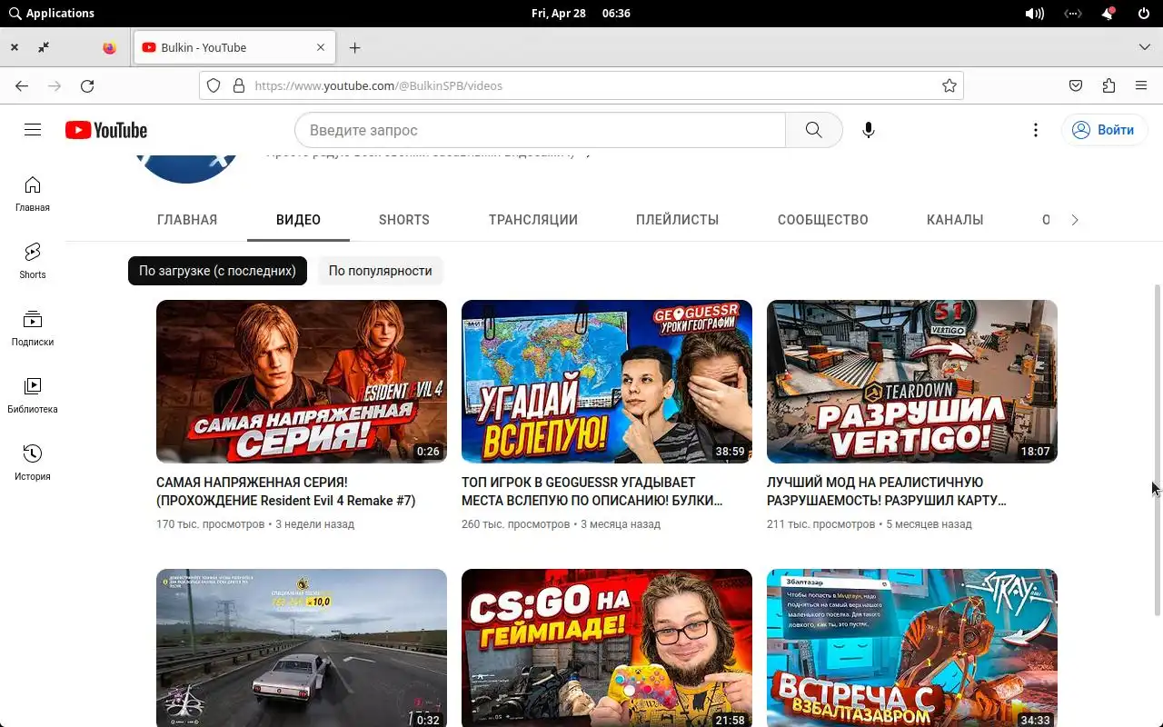Go back with the browser back arrow
Viewport: 1163px width, 727px height.
point(22,85)
